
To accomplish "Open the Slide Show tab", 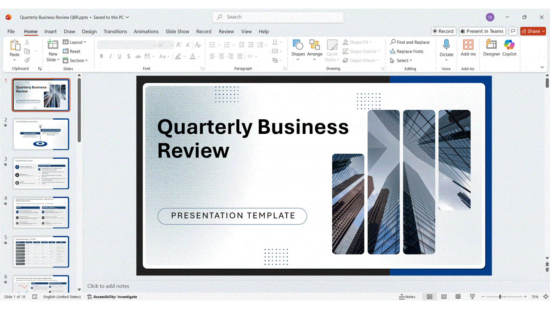I will point(177,31).
